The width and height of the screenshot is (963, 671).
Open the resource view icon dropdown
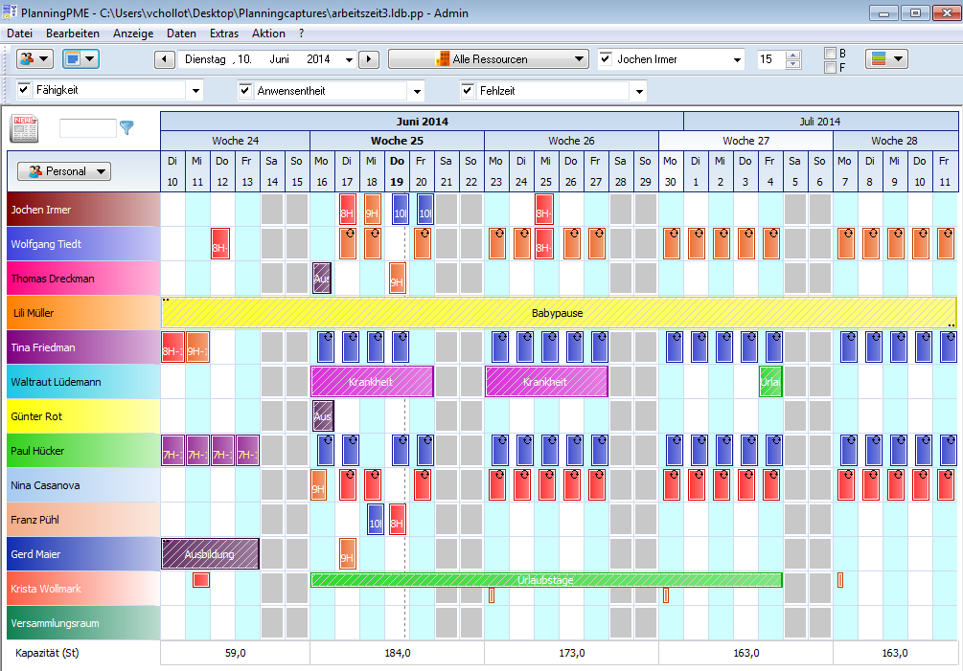click(x=35, y=59)
